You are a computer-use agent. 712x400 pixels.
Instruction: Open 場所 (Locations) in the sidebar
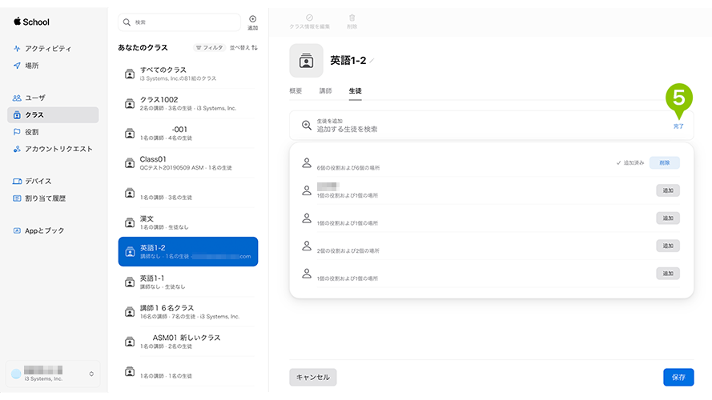(26, 66)
